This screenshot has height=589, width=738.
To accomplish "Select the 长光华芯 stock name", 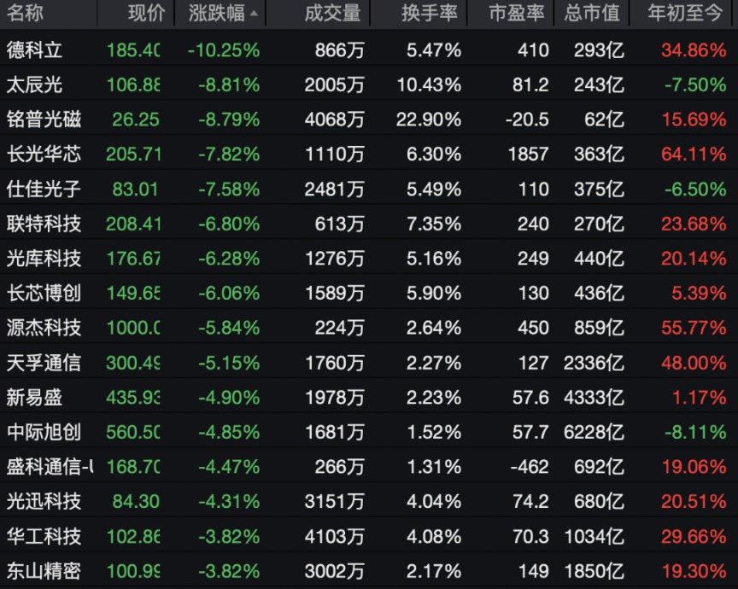I will 44,155.
